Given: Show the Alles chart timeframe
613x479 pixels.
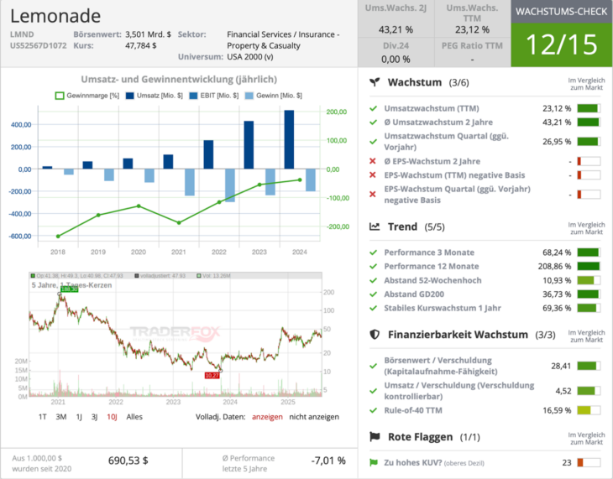Looking at the screenshot, I should click(134, 417).
